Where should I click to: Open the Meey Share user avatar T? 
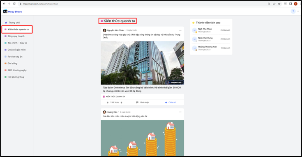point(293,11)
